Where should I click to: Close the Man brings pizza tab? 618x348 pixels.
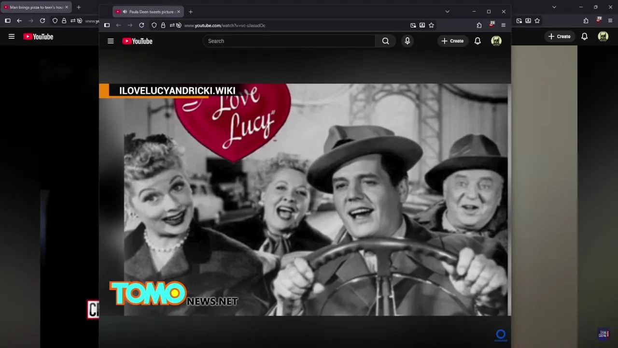tap(67, 7)
